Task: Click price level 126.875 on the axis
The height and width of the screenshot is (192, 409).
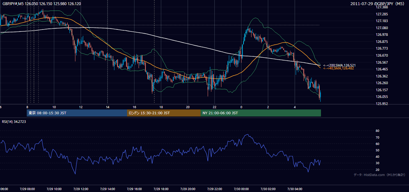Action: coord(381,42)
